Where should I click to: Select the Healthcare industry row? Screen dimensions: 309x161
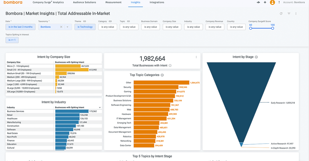coord(54,119)
